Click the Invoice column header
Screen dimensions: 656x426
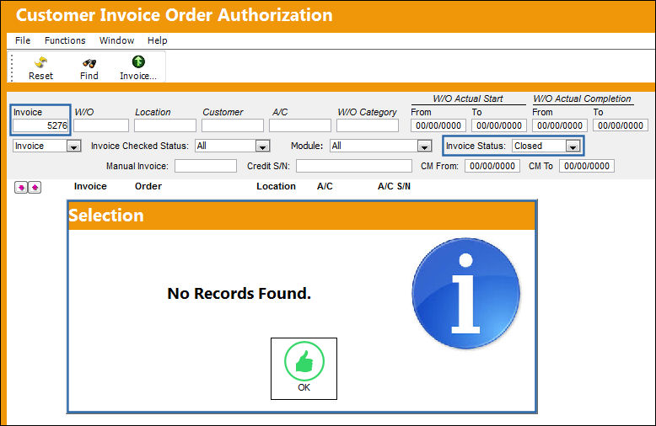point(90,186)
